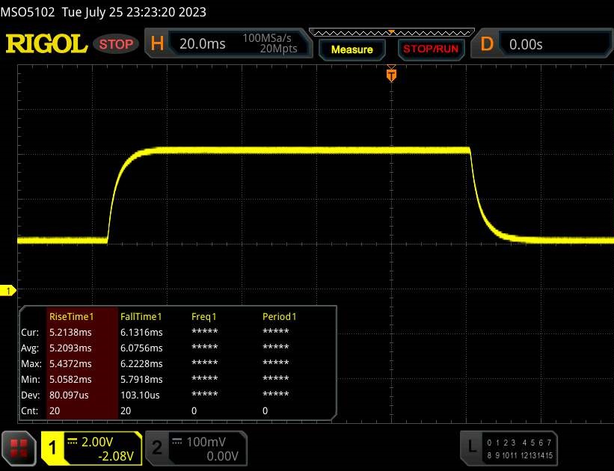
Task: Tap the STOP status indicator
Action: [x=116, y=44]
